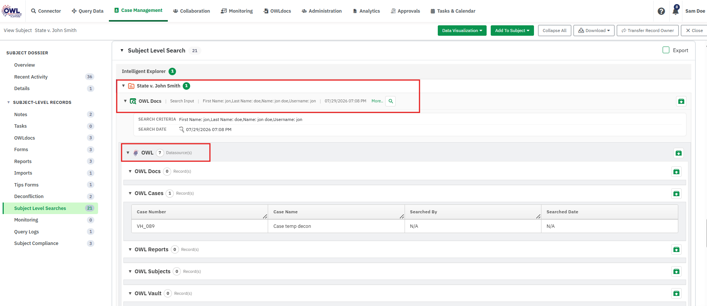Click the search date magnifier icon
Viewport: 707px width, 306px height.
click(x=182, y=130)
